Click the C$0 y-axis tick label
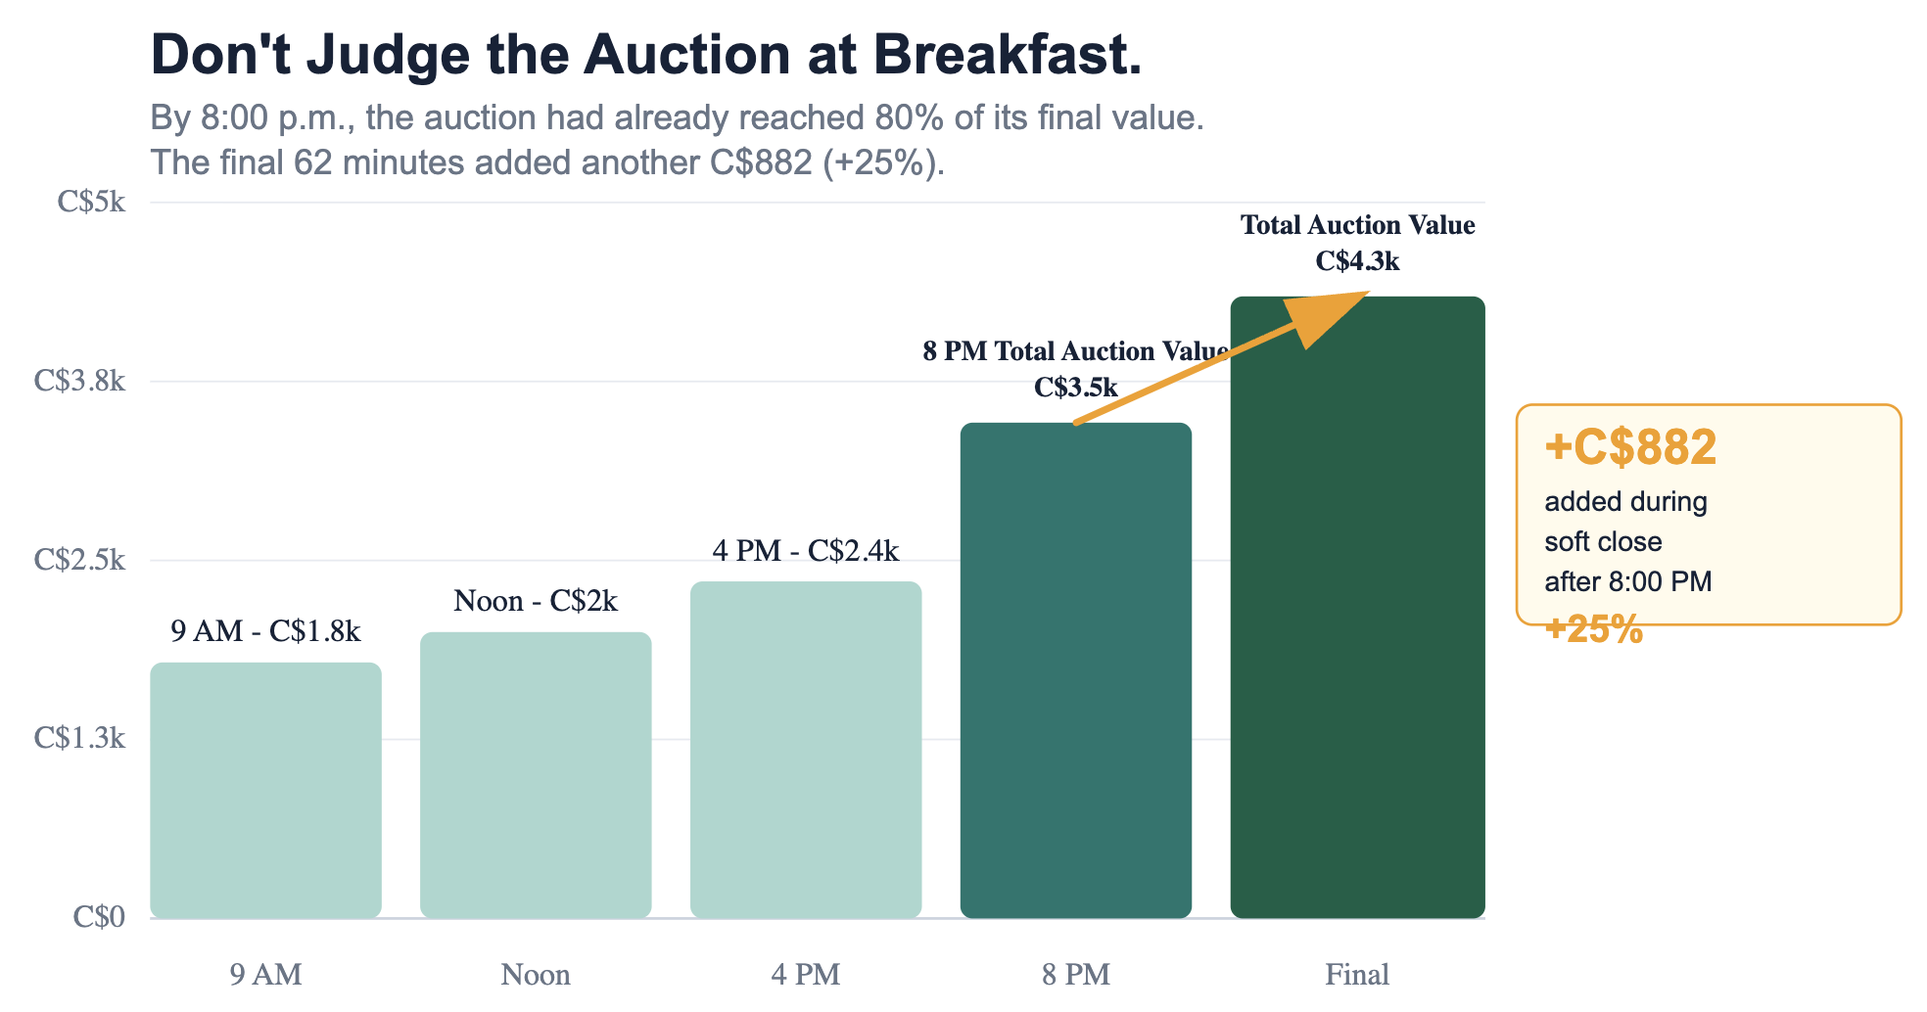Image resolution: width=1927 pixels, height=1012 pixels. [99, 917]
